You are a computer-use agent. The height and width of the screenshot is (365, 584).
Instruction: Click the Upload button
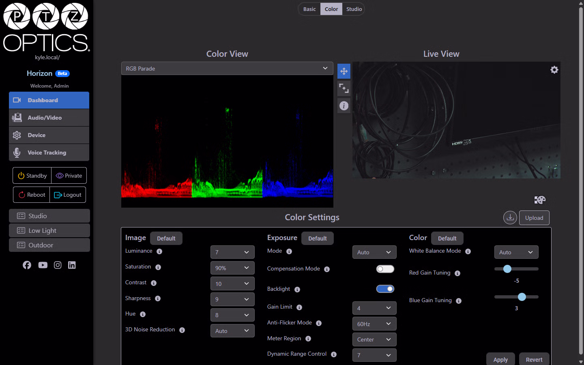[534, 218]
